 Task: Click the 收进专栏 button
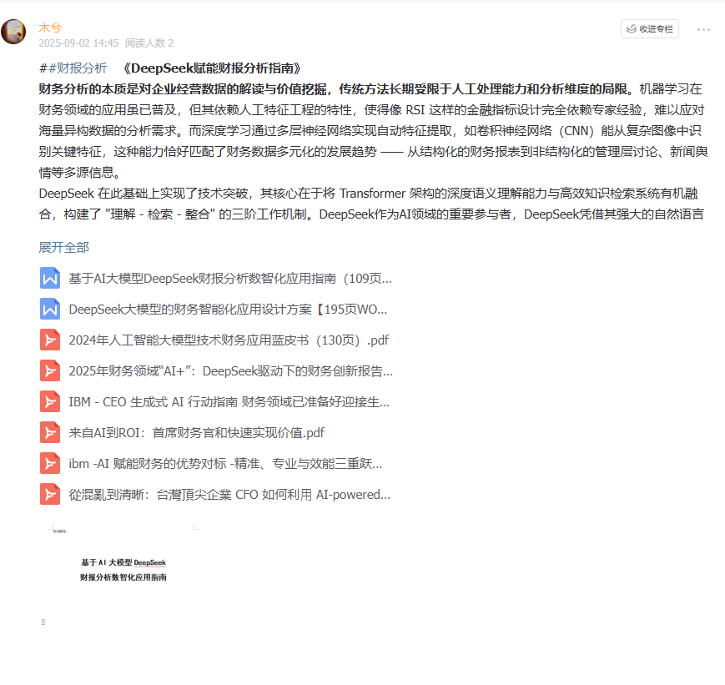pyautogui.click(x=649, y=29)
